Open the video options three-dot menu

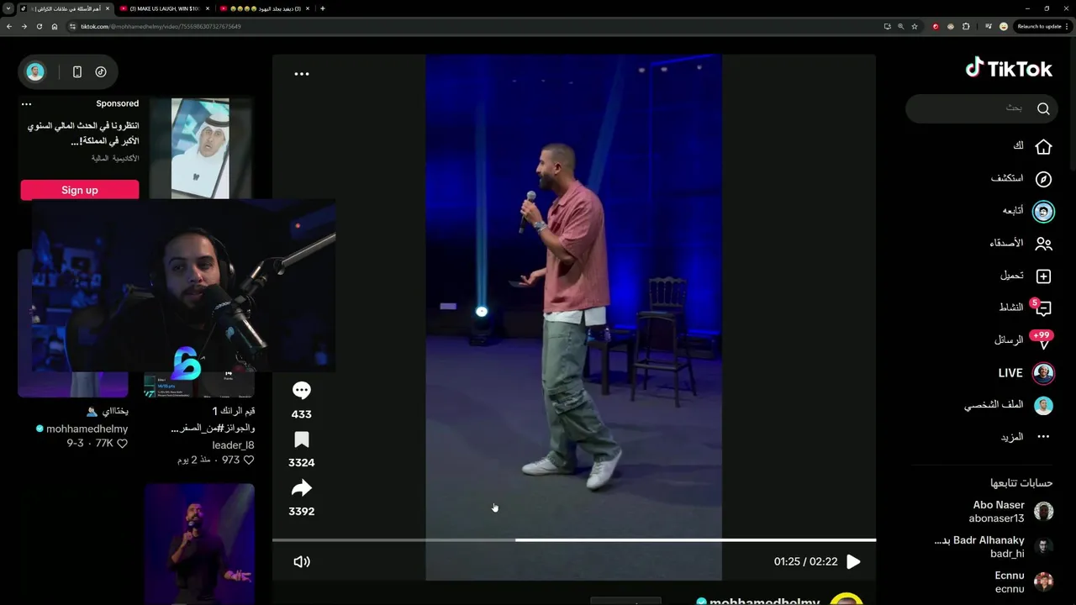[x=301, y=74]
